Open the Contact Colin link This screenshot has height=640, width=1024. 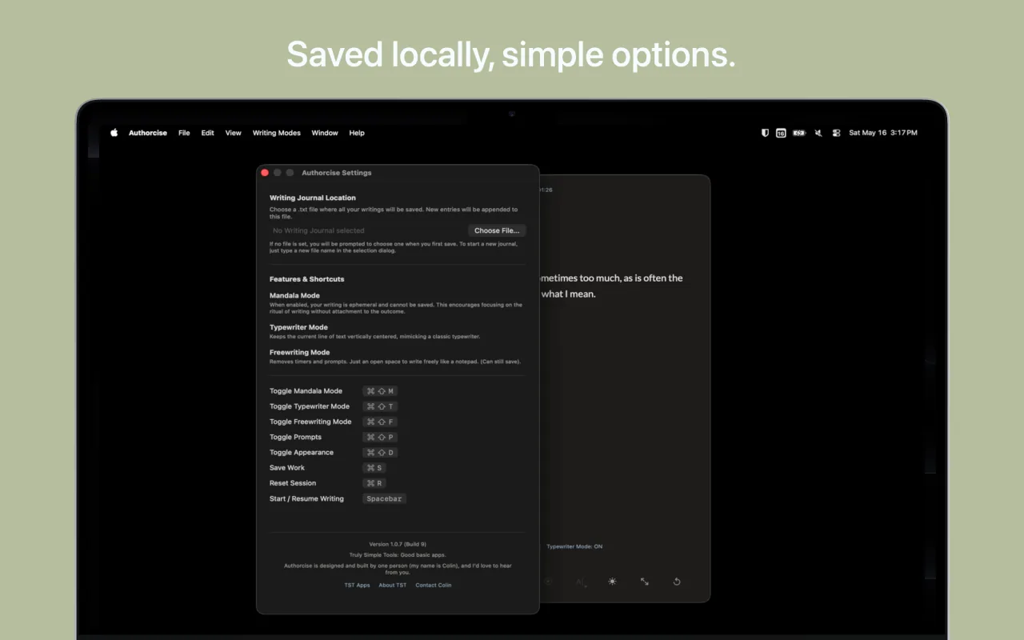[434, 586]
